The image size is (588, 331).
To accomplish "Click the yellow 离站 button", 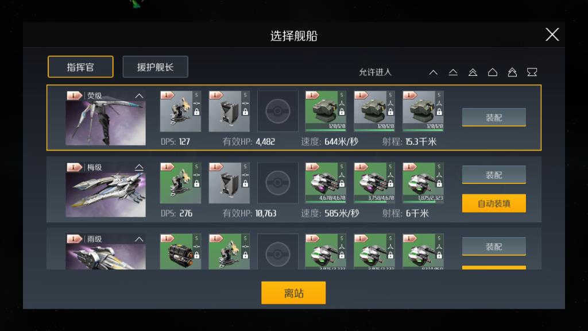I will (x=293, y=292).
